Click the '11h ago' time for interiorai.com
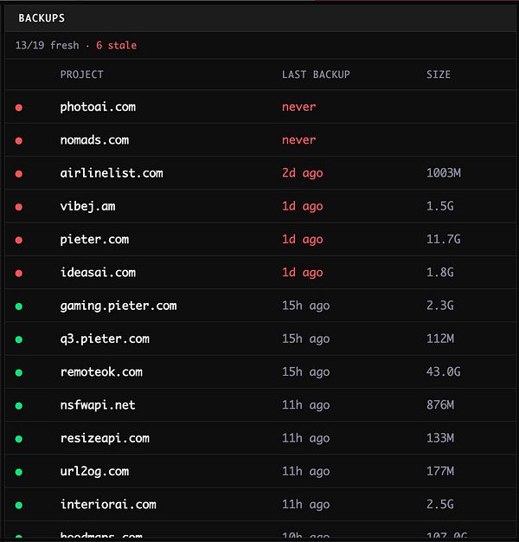 [306, 505]
